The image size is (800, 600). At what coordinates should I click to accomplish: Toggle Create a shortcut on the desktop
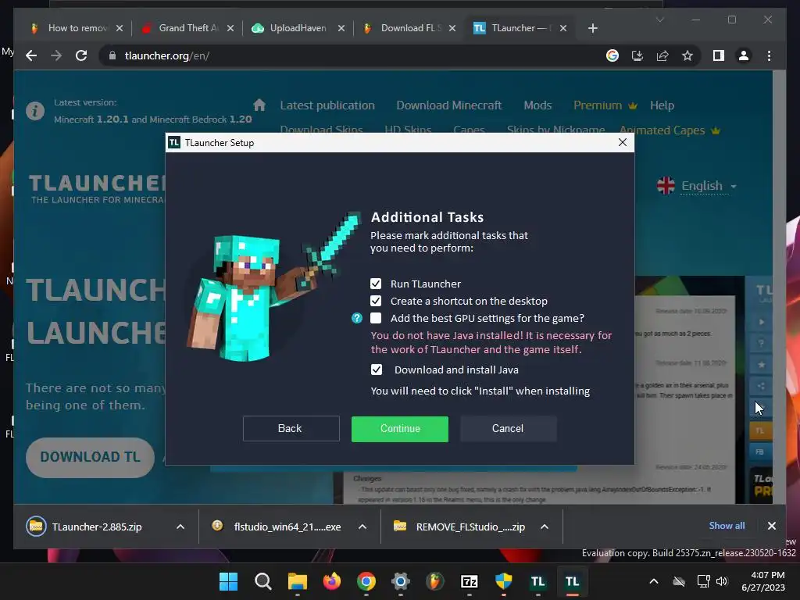[x=376, y=301]
